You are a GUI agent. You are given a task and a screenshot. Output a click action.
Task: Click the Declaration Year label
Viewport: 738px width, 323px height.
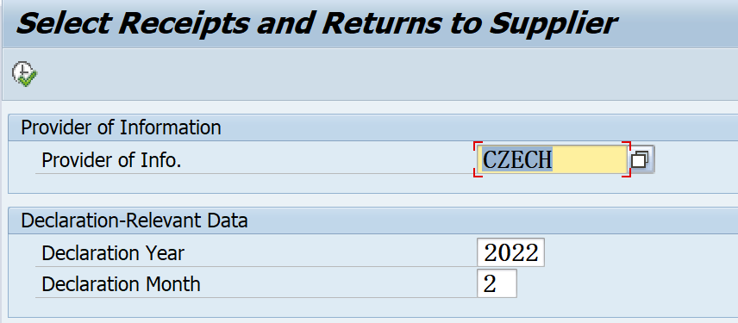(x=113, y=253)
